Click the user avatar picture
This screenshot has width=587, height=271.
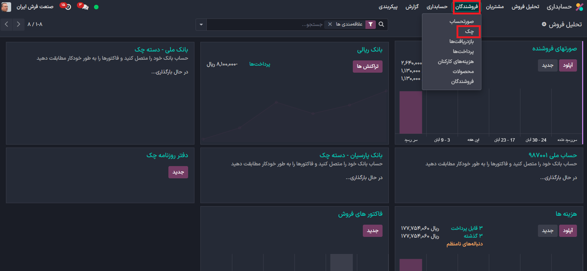point(6,7)
